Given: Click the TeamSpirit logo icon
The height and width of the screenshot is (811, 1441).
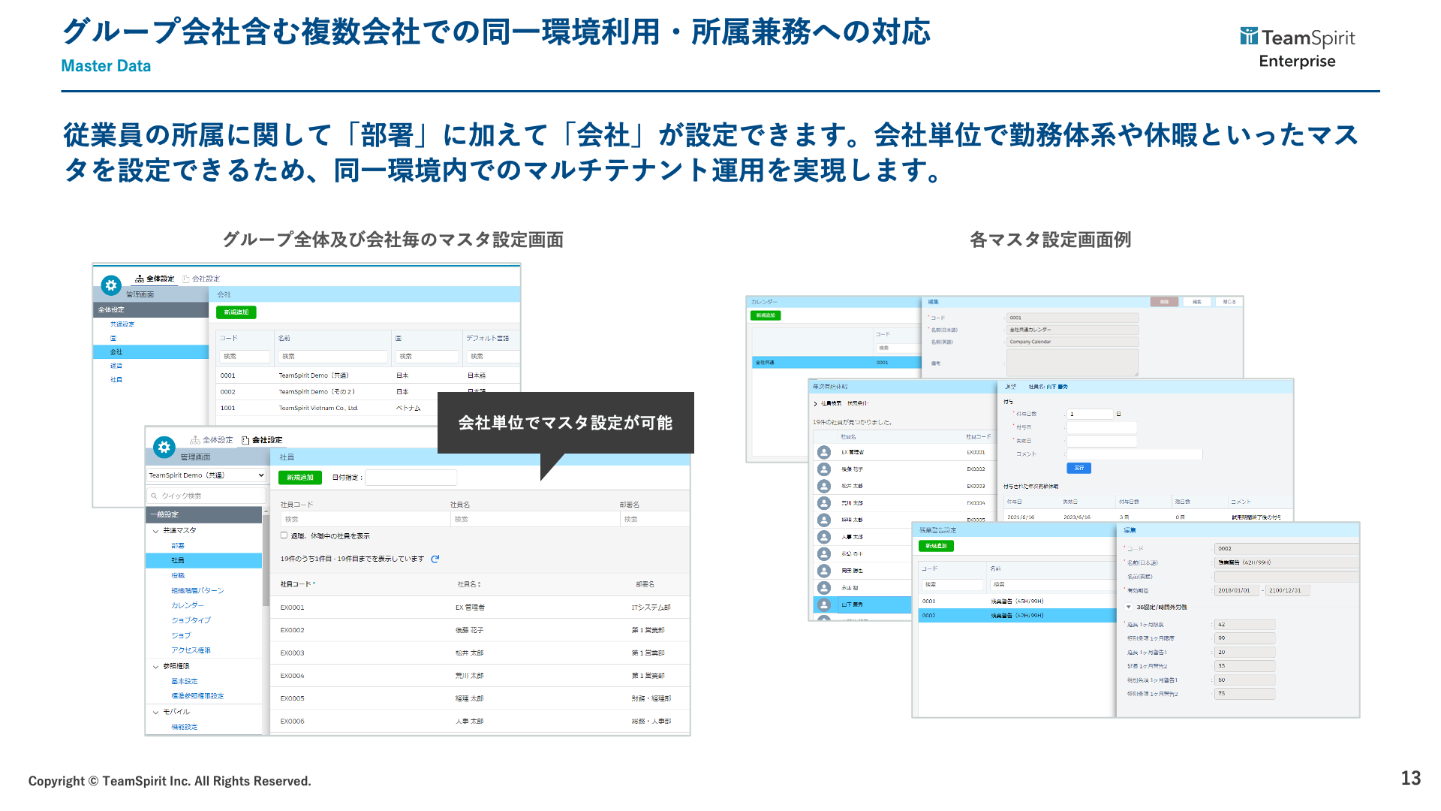Looking at the screenshot, I should click(1248, 36).
